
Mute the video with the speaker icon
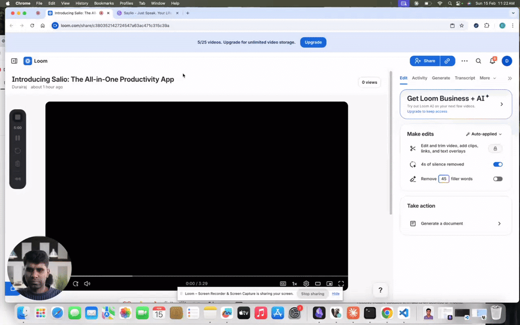click(87, 283)
